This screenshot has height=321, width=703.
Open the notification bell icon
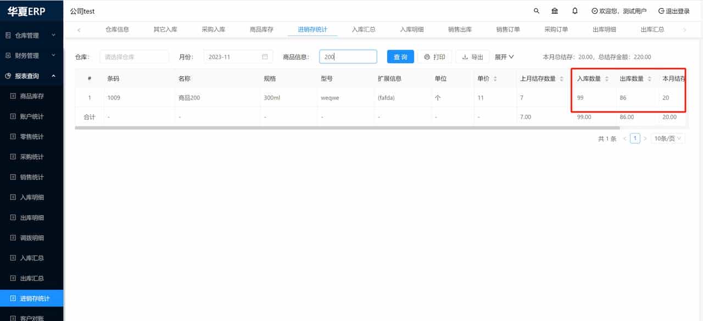tap(574, 10)
